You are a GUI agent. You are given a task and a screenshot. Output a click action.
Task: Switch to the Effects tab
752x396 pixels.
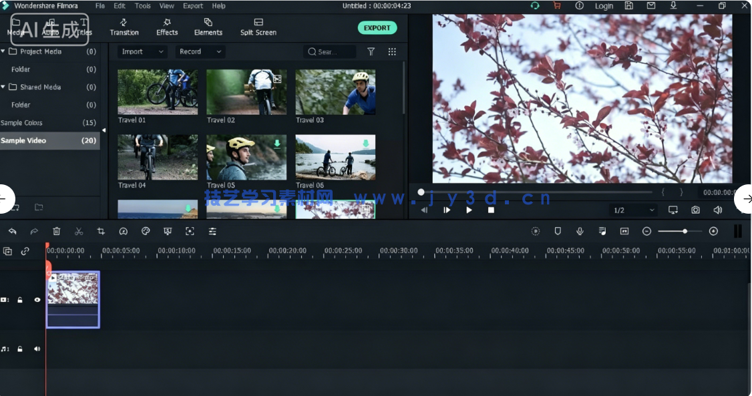pyautogui.click(x=166, y=27)
